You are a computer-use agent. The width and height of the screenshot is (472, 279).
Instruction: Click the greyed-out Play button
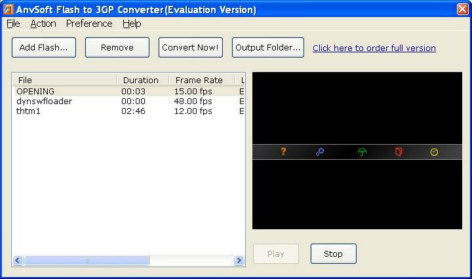[276, 253]
